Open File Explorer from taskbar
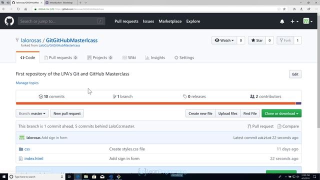The width and height of the screenshot is (320, 180). coord(86,176)
